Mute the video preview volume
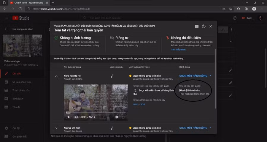The height and width of the screenshot is (142, 267). [76, 117]
